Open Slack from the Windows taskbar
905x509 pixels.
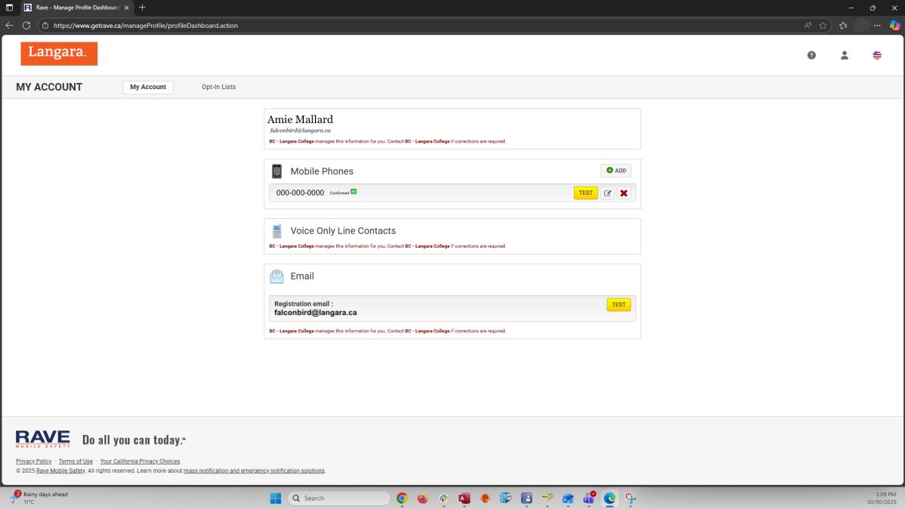(443, 498)
